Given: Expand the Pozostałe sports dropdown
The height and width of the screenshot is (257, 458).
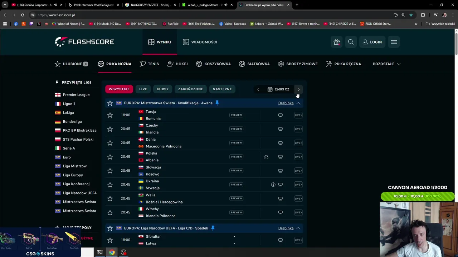Looking at the screenshot, I should point(386,64).
